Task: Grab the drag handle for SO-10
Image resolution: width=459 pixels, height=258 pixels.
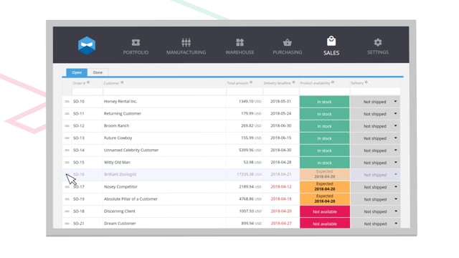Action: tap(67, 102)
